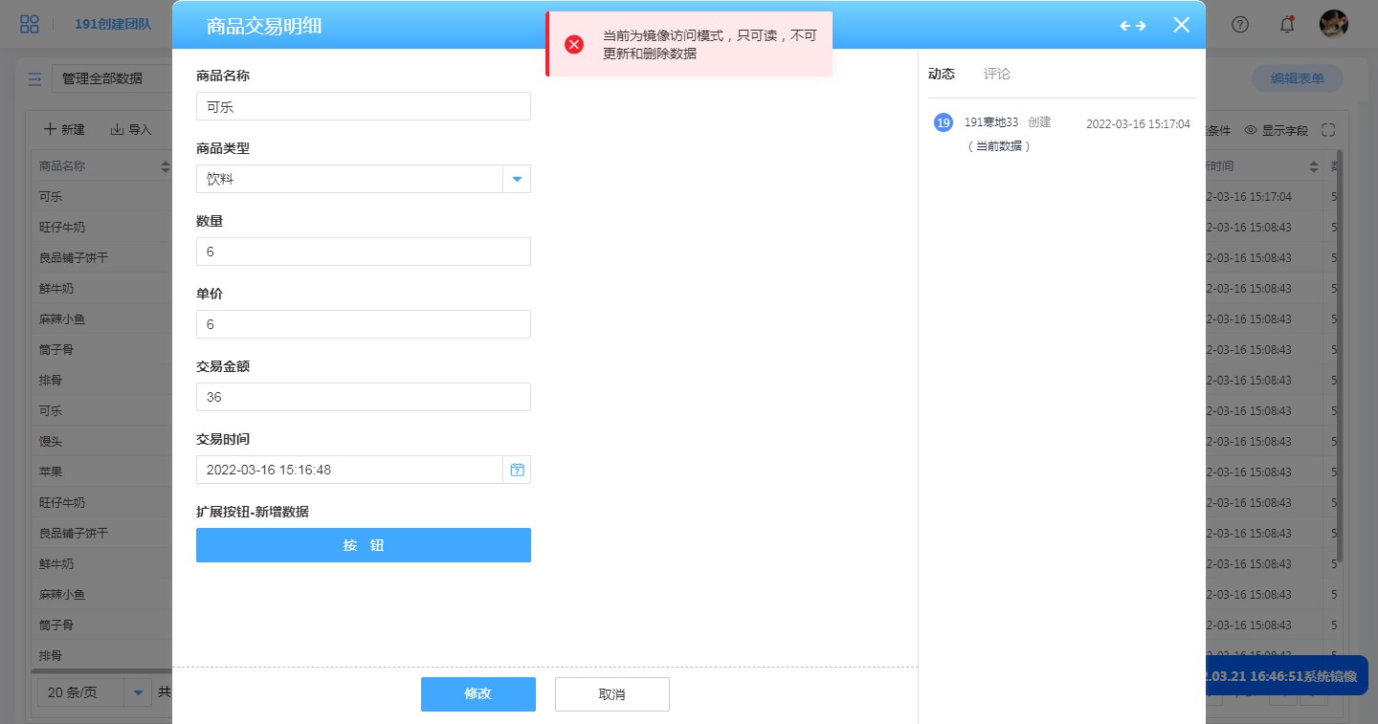The width and height of the screenshot is (1378, 724).
Task: Click the help question mark icon
Action: pyautogui.click(x=1240, y=25)
